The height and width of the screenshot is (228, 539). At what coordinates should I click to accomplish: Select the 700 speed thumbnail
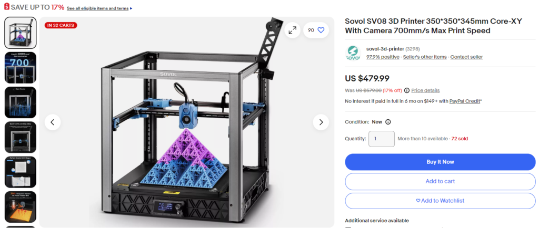[21, 68]
